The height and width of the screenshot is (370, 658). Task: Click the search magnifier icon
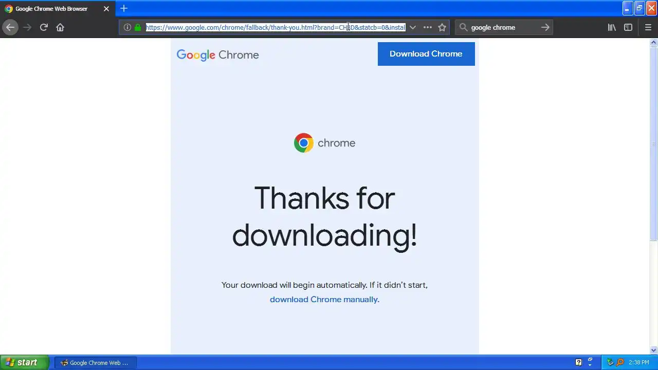pyautogui.click(x=464, y=27)
